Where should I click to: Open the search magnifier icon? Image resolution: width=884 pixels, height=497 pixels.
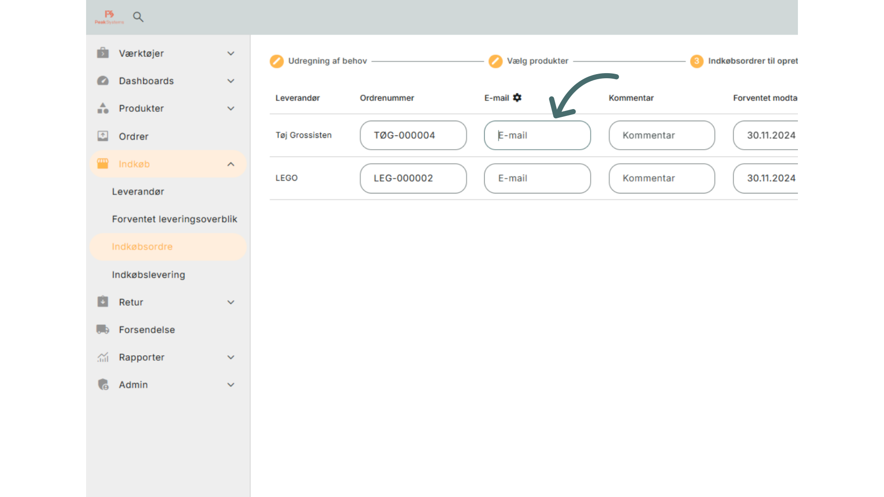point(138,17)
